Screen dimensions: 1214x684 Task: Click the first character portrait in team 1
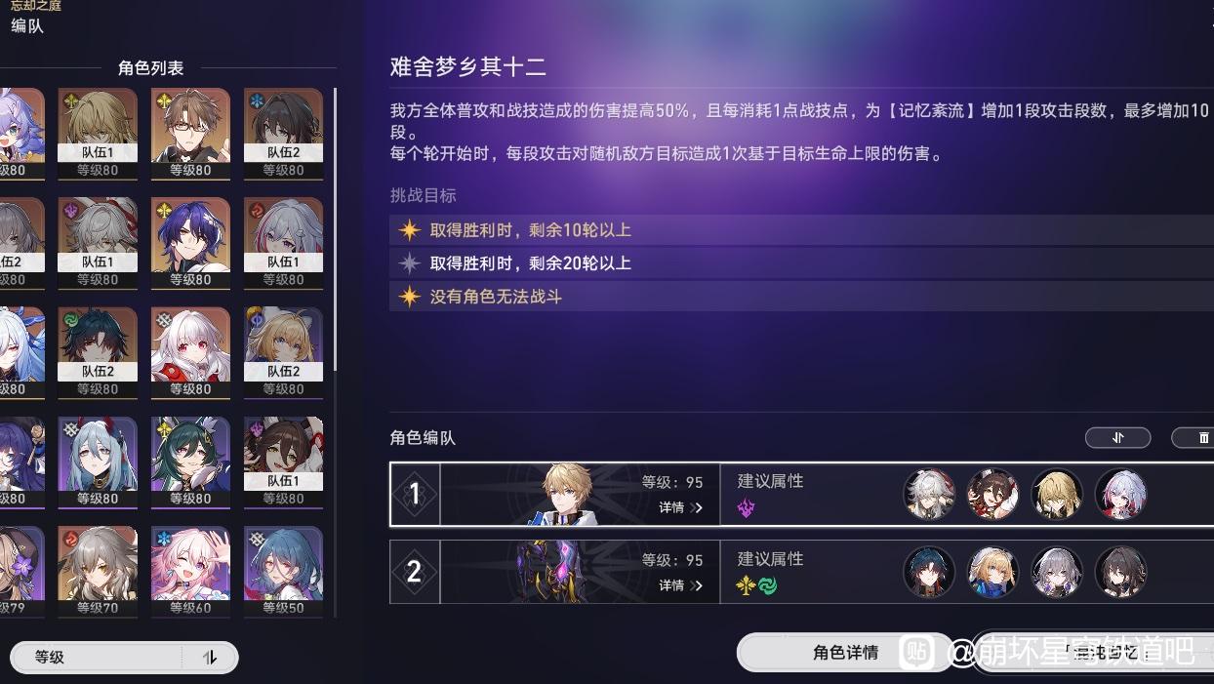pyautogui.click(x=928, y=494)
